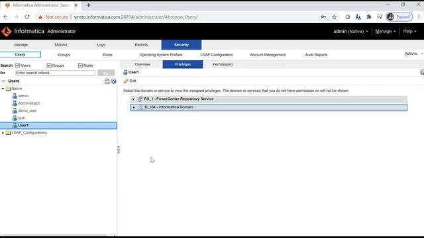Click the admin user icon

[x=15, y=96]
